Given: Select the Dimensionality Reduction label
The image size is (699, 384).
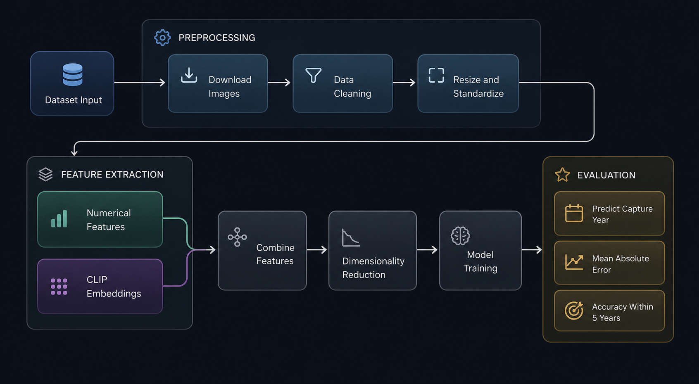Looking at the screenshot, I should [x=373, y=268].
